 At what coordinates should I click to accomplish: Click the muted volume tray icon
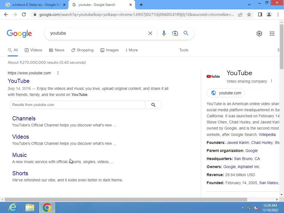(256, 208)
